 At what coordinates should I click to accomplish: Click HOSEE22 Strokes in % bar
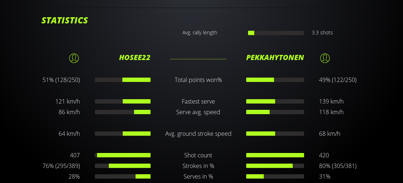click(123, 166)
